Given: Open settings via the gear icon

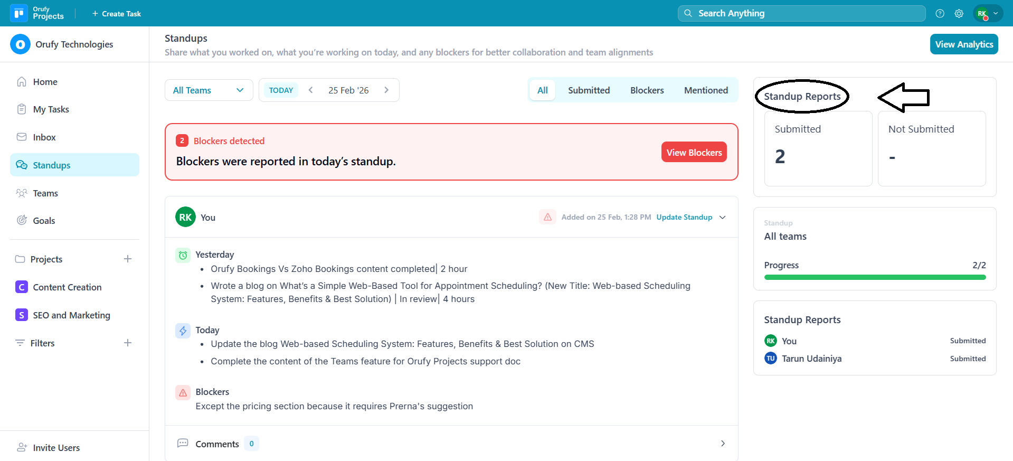Looking at the screenshot, I should click(959, 14).
